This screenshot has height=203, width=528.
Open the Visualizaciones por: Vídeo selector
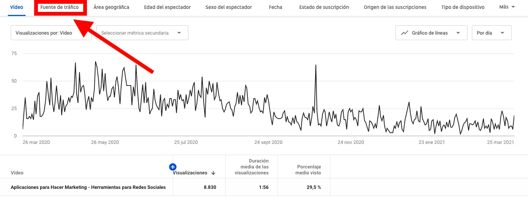51,33
